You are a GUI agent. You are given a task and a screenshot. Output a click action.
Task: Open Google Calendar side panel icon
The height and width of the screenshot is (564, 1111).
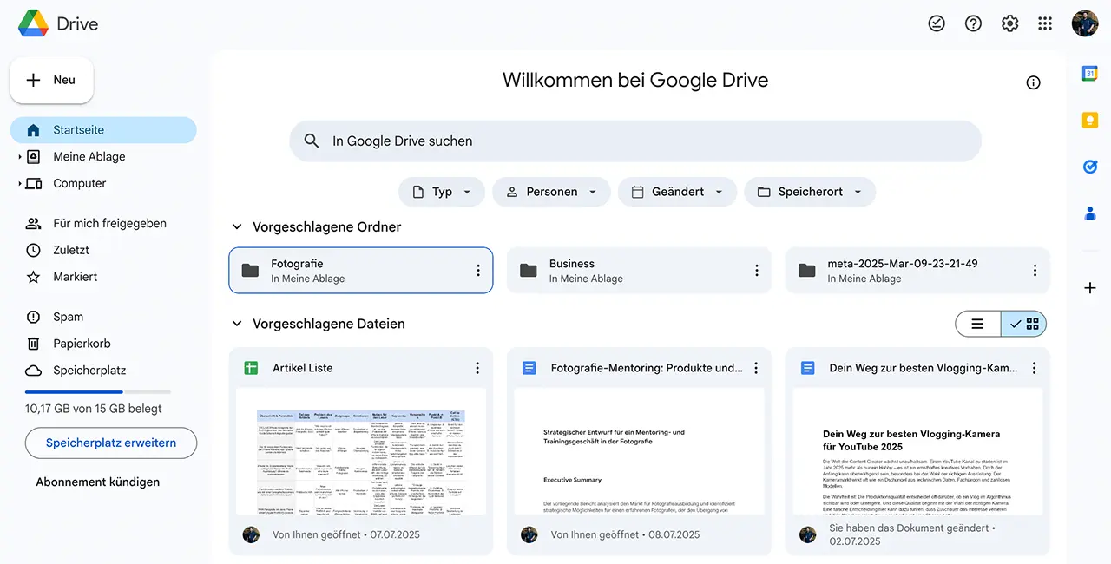pyautogui.click(x=1090, y=74)
